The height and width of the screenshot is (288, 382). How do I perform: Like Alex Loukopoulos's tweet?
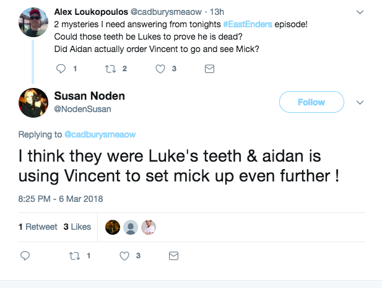[x=160, y=69]
